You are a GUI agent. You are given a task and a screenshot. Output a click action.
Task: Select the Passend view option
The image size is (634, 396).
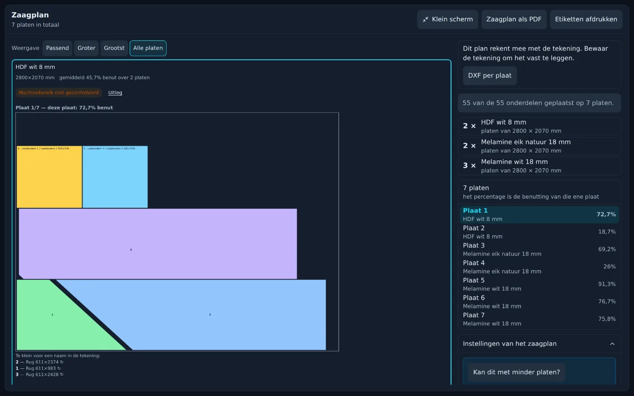(58, 48)
